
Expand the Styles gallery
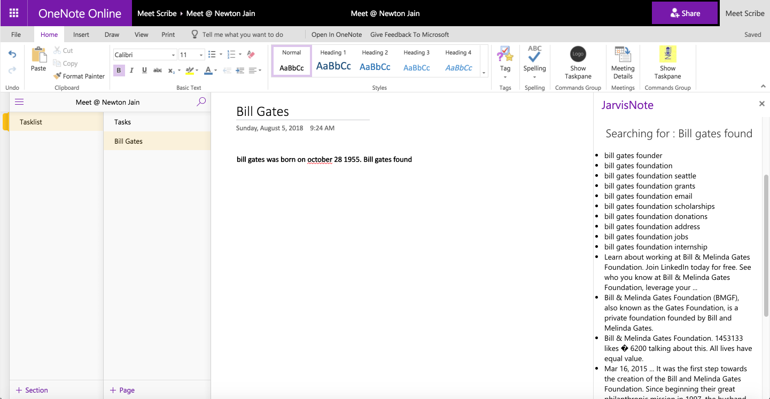click(x=484, y=73)
